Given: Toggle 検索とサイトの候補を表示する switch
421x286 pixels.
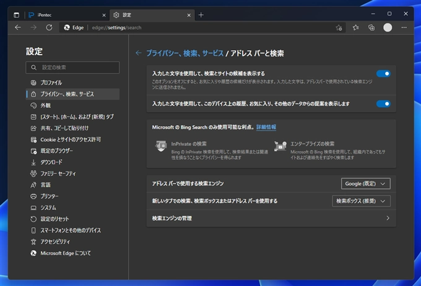Looking at the screenshot, I should pos(383,74).
